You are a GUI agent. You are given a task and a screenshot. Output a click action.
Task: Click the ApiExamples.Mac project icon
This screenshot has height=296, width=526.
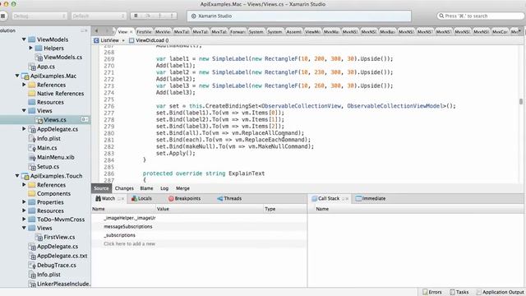(x=25, y=76)
